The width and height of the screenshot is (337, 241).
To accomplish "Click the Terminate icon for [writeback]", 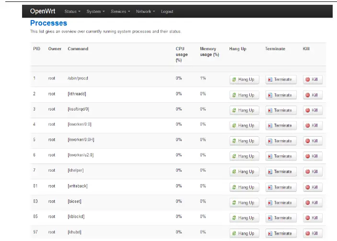I will (270, 187).
